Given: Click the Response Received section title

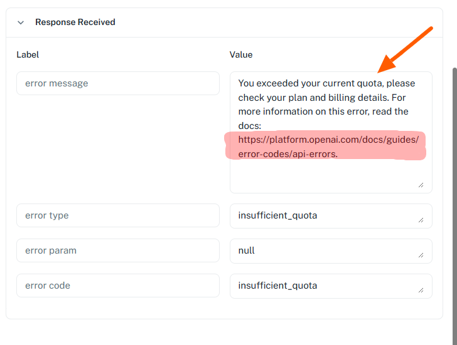Looking at the screenshot, I should (75, 23).
